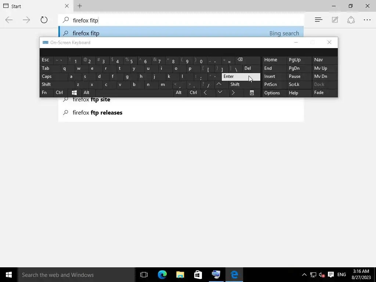Click the Del key on keyboard
Image resolution: width=376 pixels, height=282 pixels.
(251, 69)
